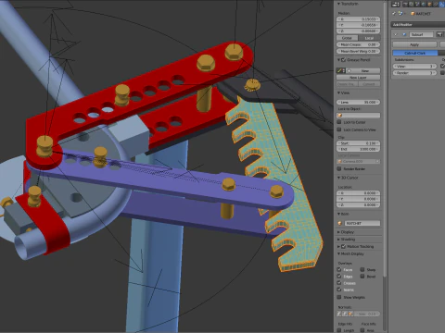Image resolution: width=445 pixels, height=333 pixels.
Task: Toggle the checkbox beside the Subsurf View field
Action: coord(442,66)
